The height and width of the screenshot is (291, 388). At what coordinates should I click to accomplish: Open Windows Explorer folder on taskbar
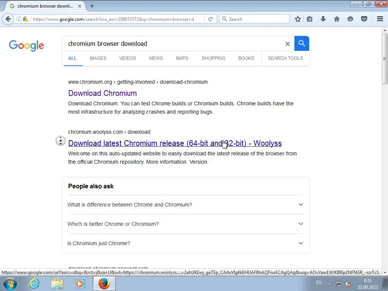point(57,284)
